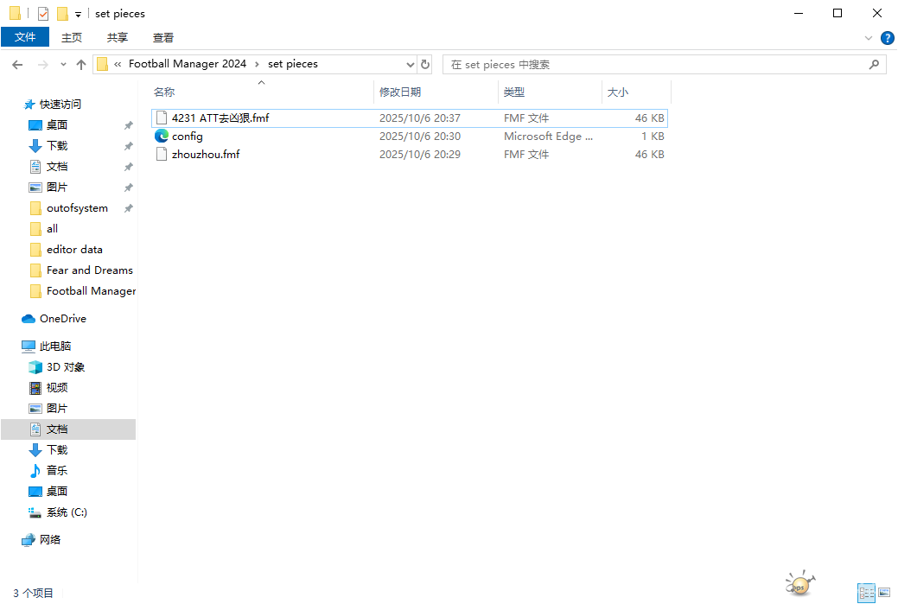Expand the ribbon with the chevron

point(869,38)
